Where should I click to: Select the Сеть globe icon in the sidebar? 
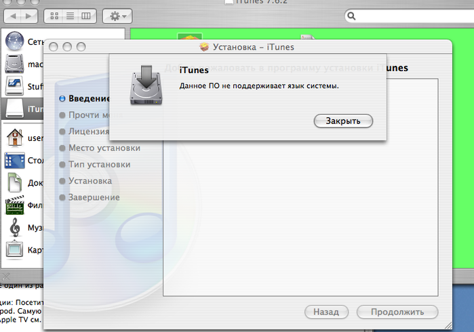coord(14,41)
